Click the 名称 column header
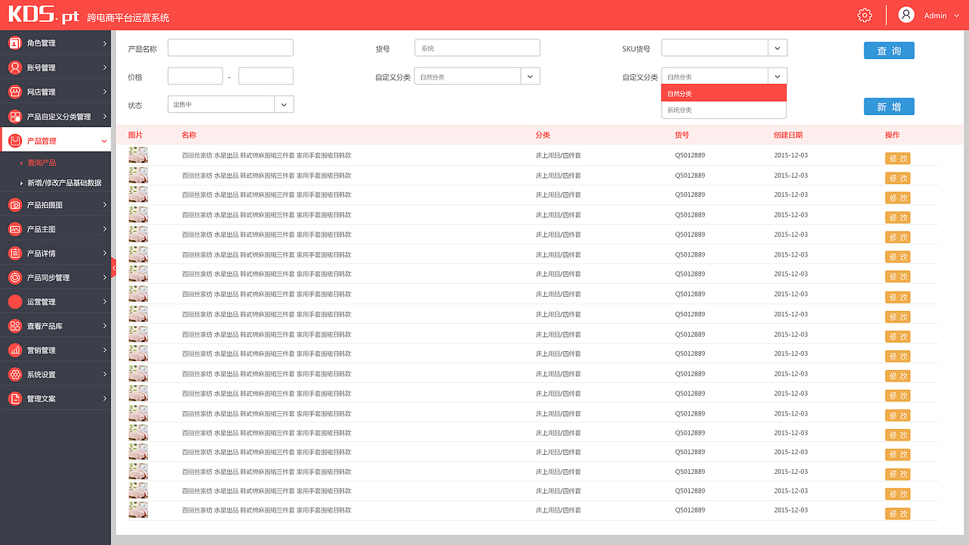969x545 pixels. coord(189,135)
